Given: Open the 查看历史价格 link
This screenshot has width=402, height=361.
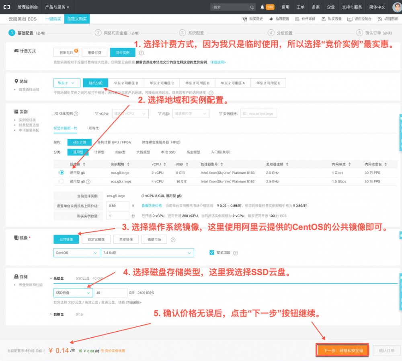Looking at the screenshot, I should pyautogui.click(x=152, y=205).
